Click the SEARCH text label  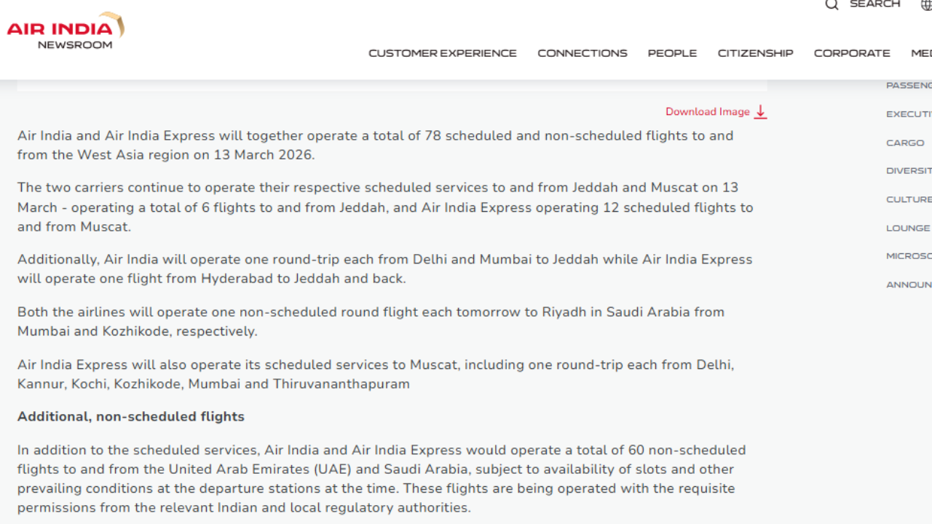[874, 4]
